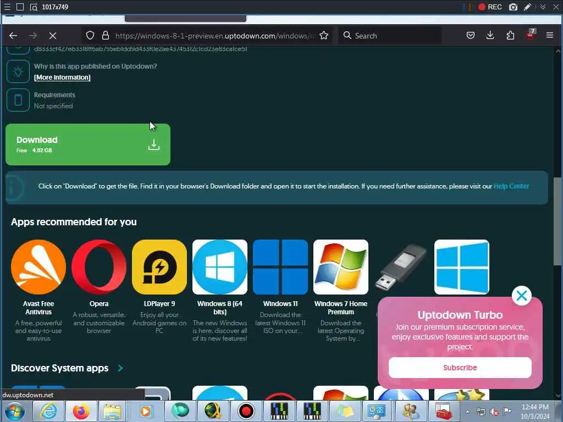563x422 pixels.
Task: Click the Windows 11 title text
Action: pos(280,303)
